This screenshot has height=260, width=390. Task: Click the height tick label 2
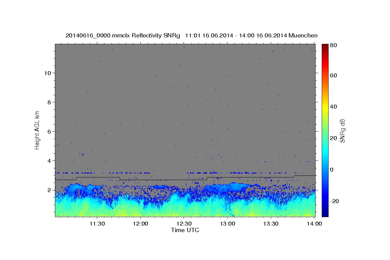click(x=49, y=190)
